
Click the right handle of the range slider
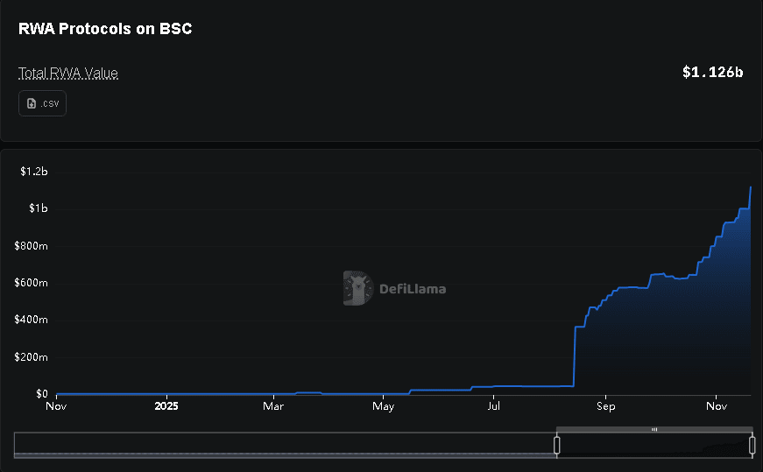752,445
